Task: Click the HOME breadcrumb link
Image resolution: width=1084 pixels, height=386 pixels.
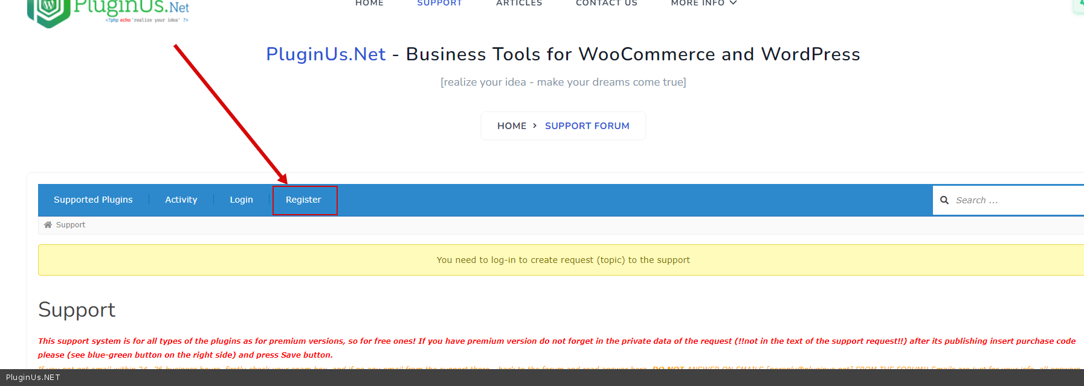Action: [x=512, y=125]
